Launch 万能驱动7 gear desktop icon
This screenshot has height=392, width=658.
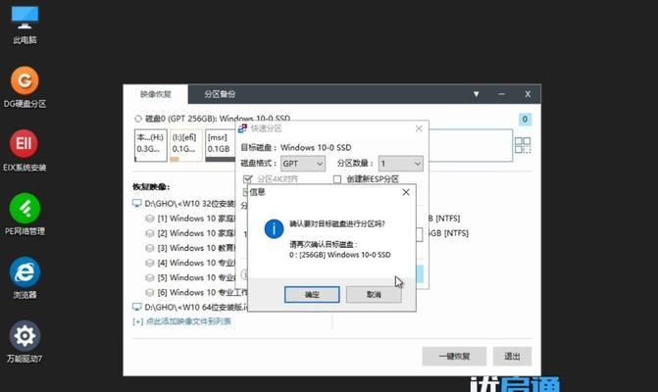25,342
